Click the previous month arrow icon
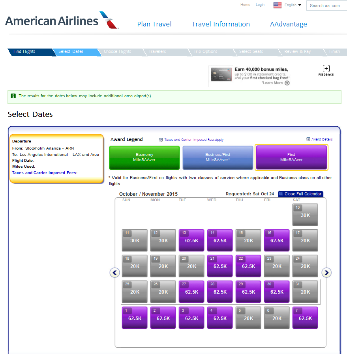 (115, 272)
